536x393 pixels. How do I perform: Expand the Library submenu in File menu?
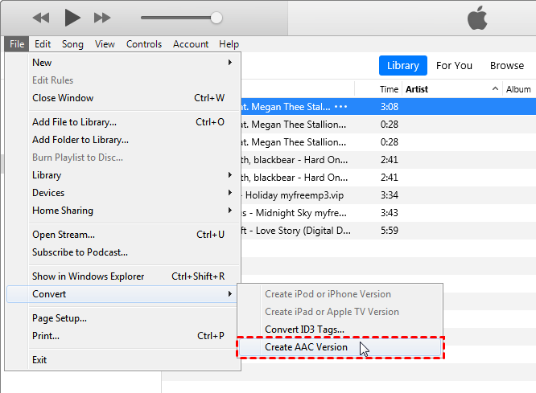[229, 175]
